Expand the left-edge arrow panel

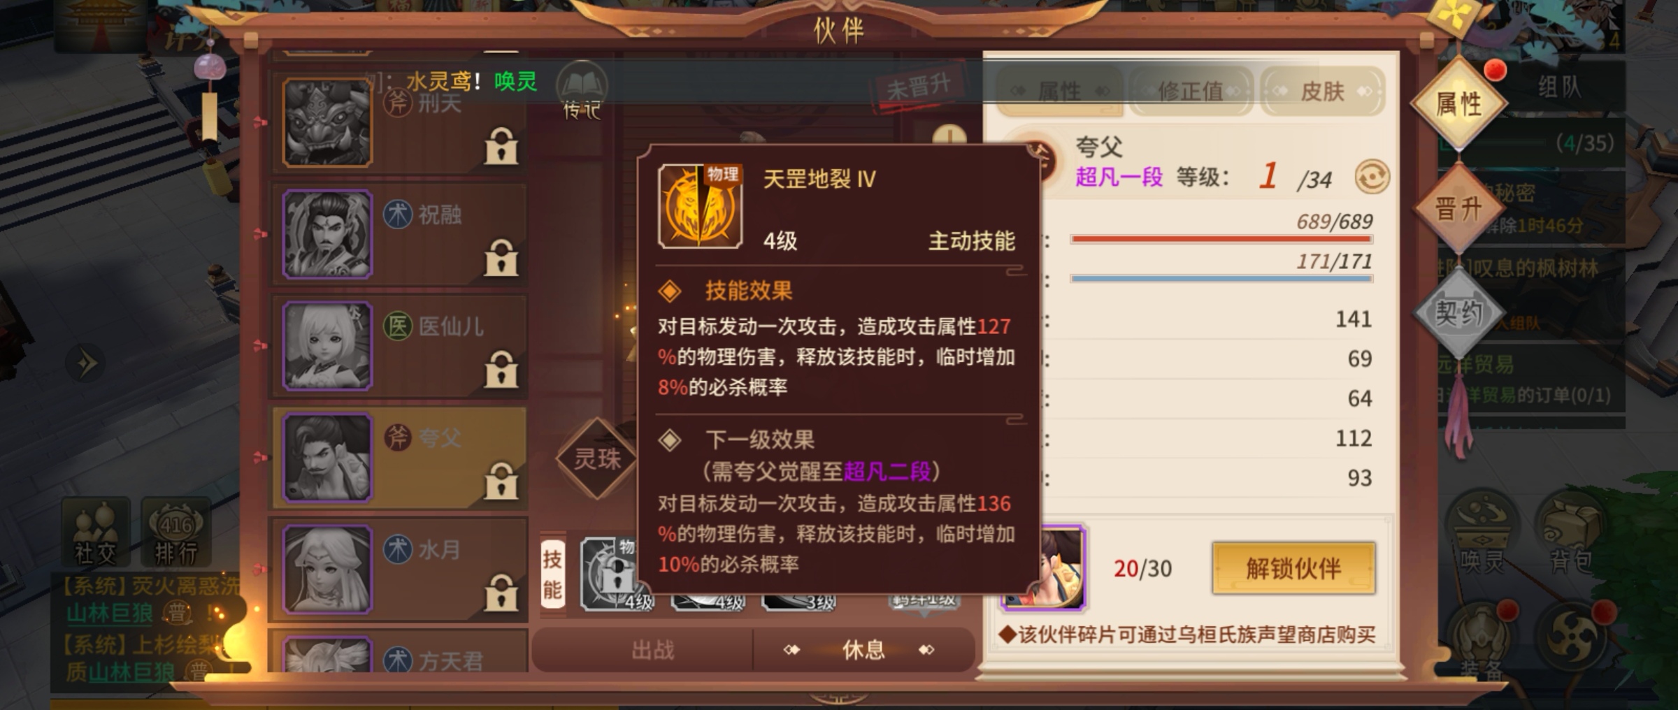87,364
